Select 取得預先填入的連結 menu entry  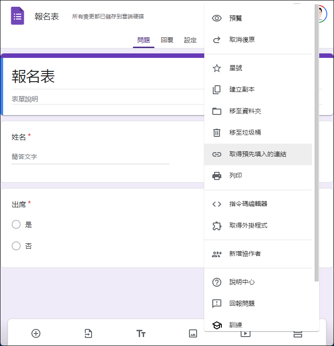tap(258, 154)
